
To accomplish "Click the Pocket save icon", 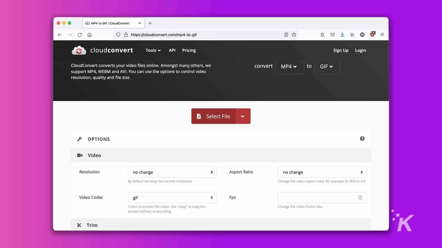I will 332,35.
